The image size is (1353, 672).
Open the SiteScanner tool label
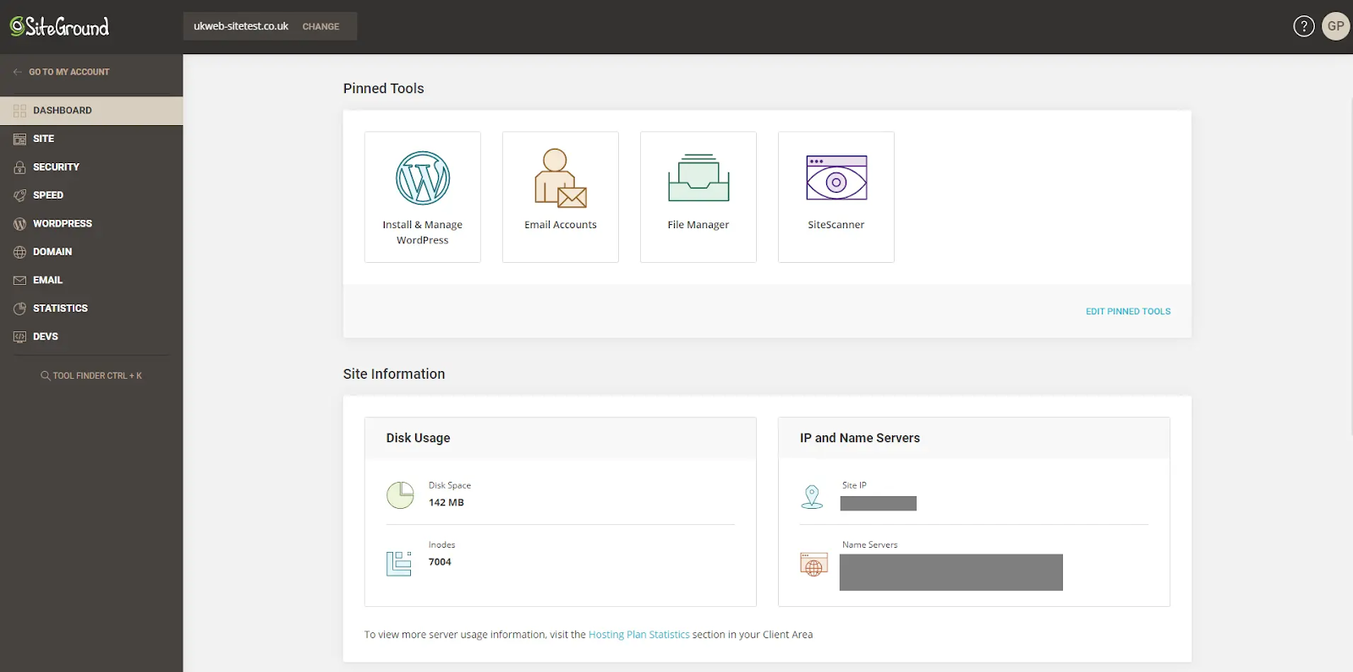[x=836, y=225]
